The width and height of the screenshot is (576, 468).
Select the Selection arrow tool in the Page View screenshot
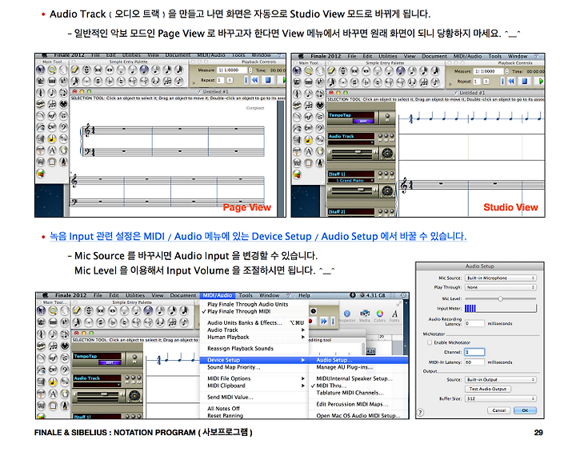click(41, 70)
